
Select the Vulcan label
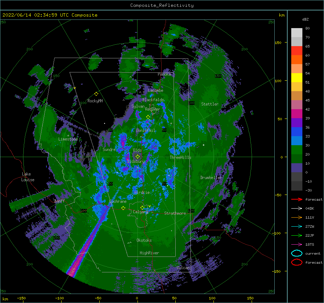(183, 268)
